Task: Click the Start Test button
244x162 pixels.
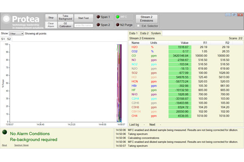Action: 83,18
